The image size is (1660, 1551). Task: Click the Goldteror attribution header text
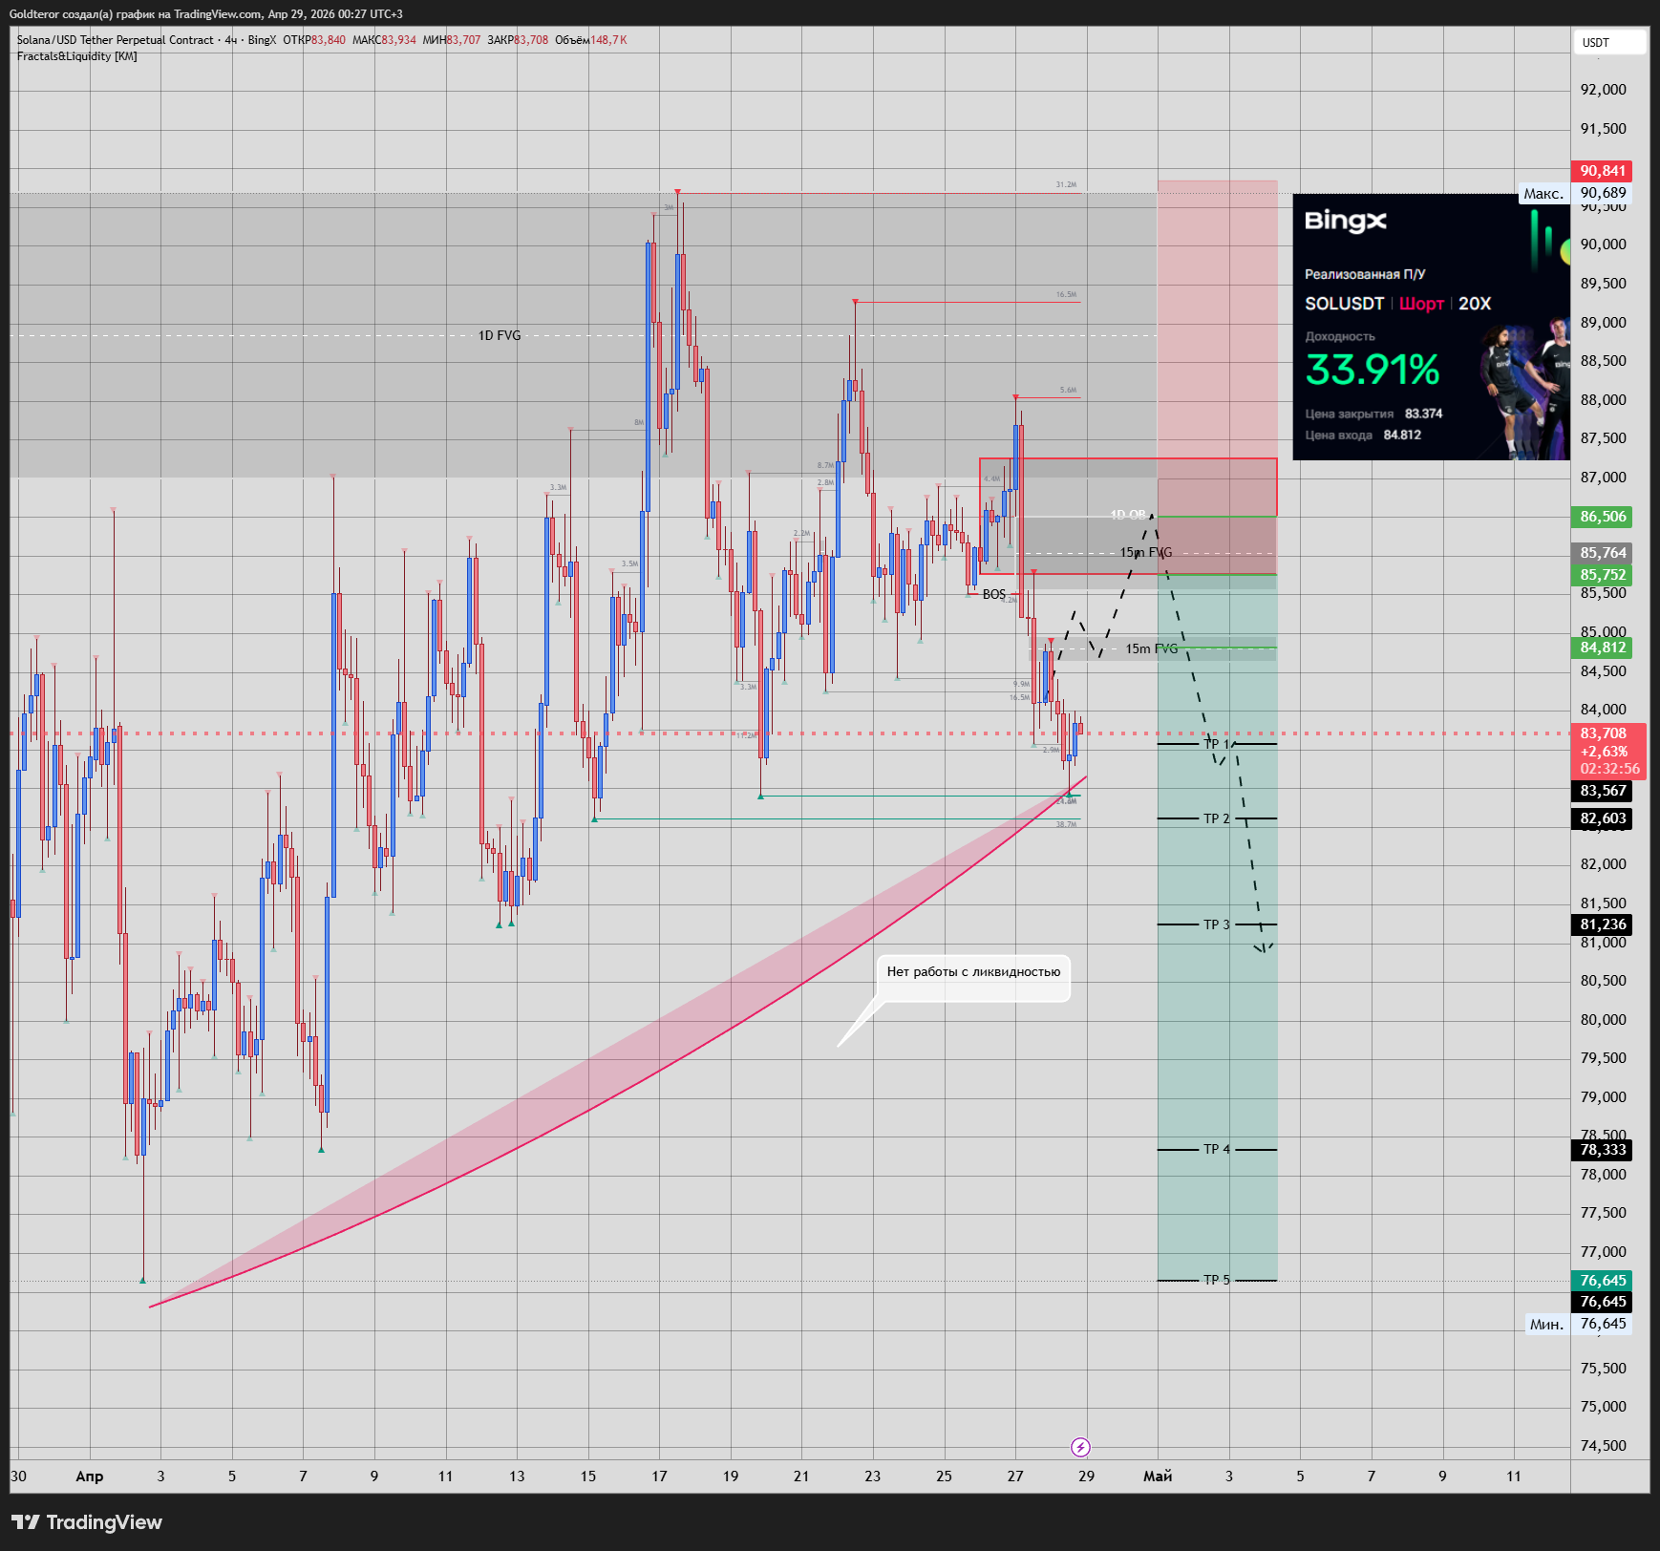pos(205,14)
